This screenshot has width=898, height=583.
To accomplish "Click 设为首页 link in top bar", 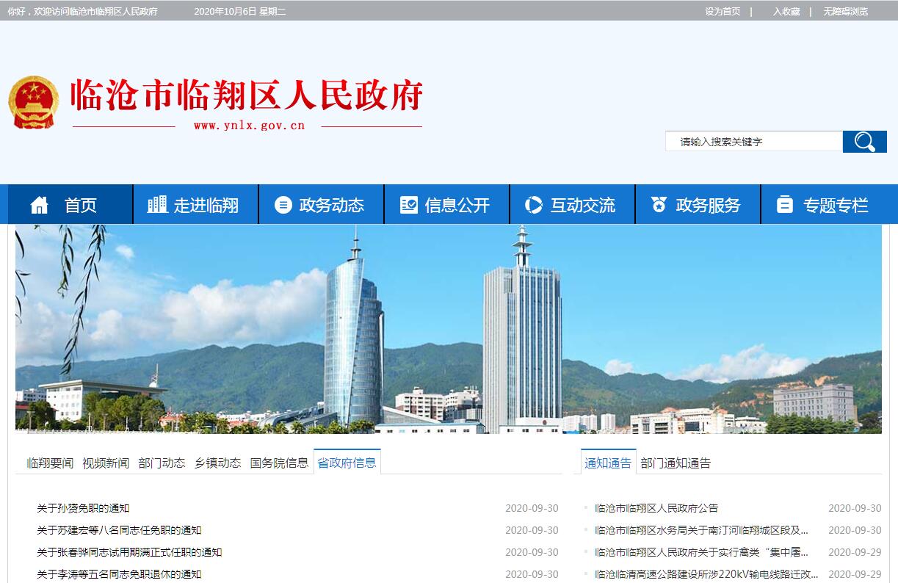I will pyautogui.click(x=723, y=11).
